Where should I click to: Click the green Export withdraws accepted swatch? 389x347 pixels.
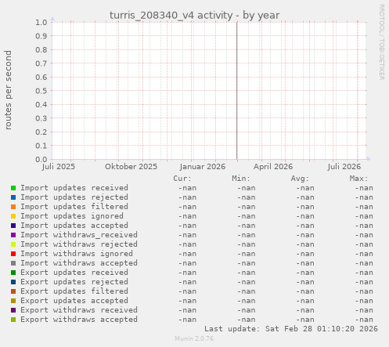click(x=13, y=320)
